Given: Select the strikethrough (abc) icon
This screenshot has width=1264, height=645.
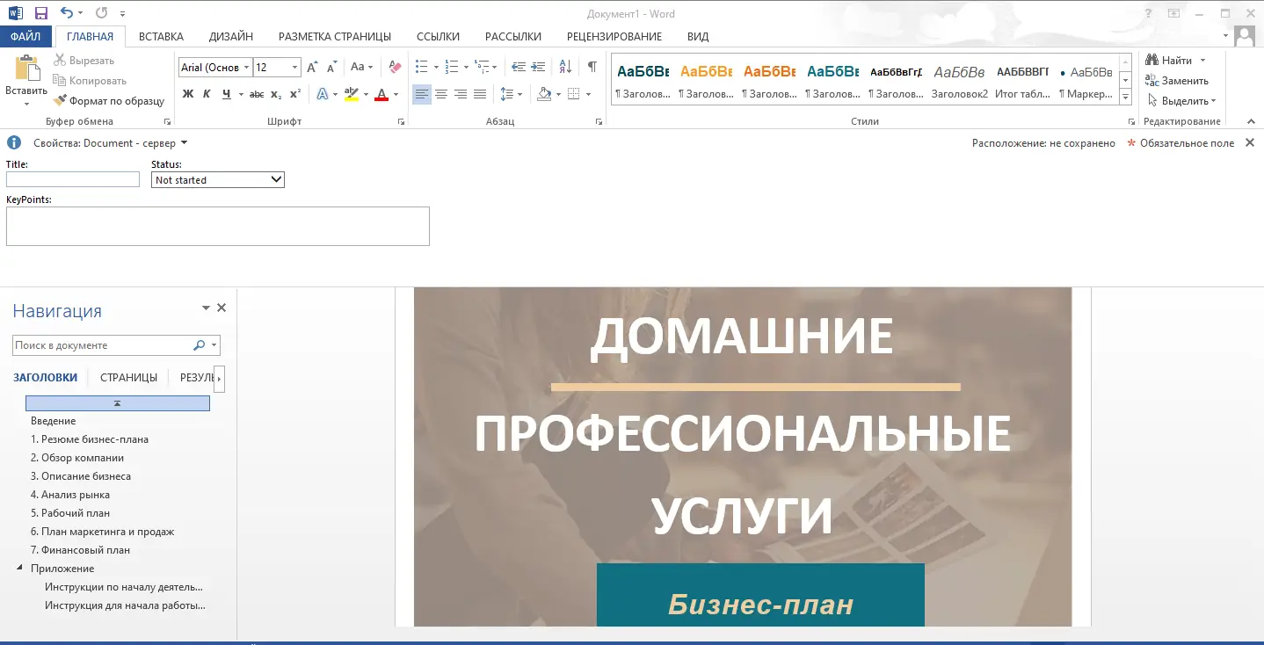Looking at the screenshot, I should pyautogui.click(x=257, y=92).
